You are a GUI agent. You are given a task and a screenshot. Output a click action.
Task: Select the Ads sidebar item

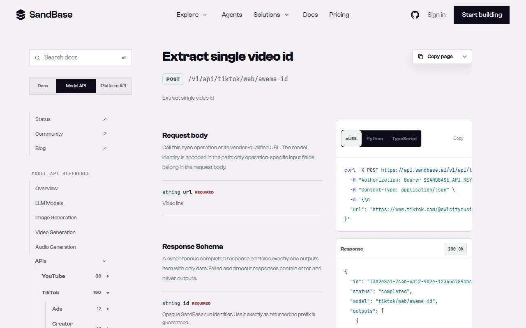tap(57, 309)
